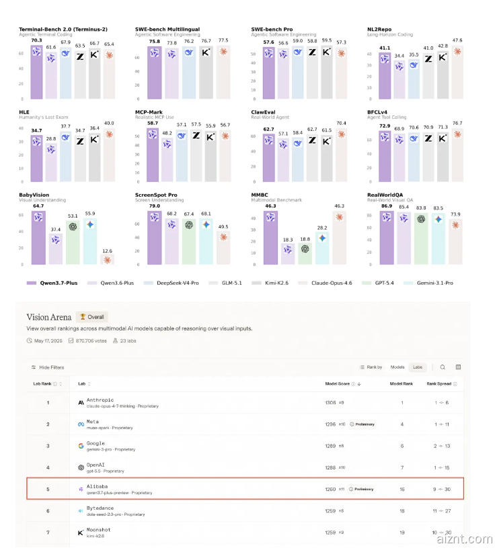Click the Rank by list icon
Screen dimensions: 499x550
pyautogui.click(x=362, y=367)
